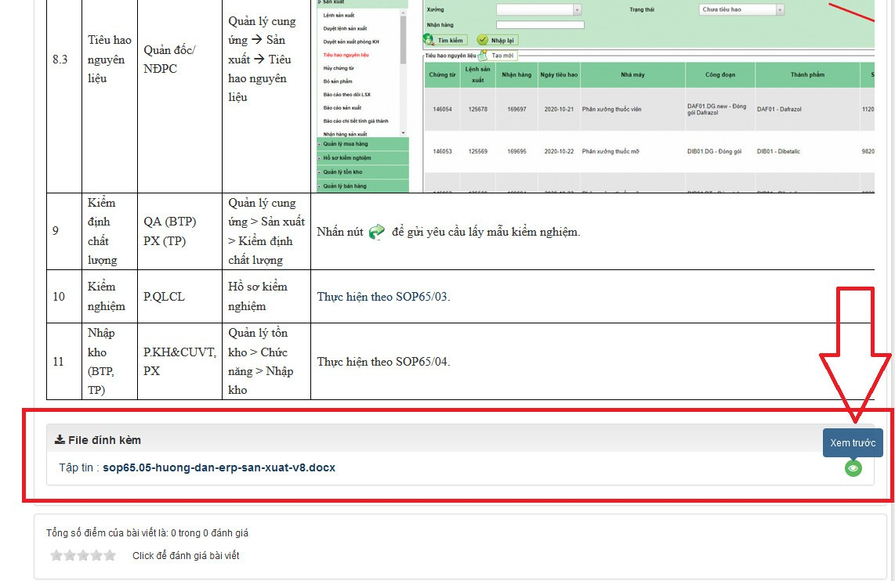Click the Xem trước preview button
Screen dimensions: 895x581
853,442
